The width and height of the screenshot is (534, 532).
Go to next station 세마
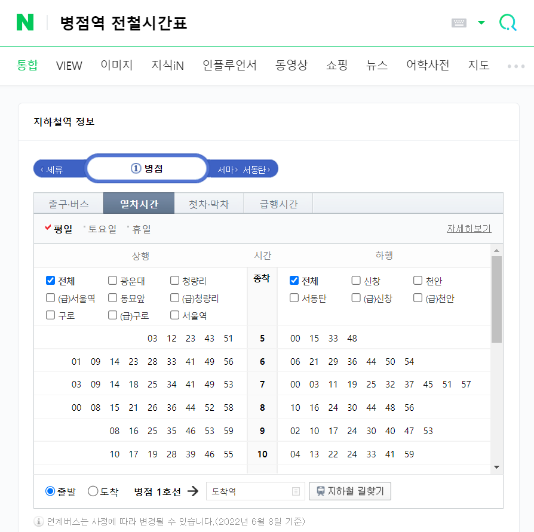228,170
